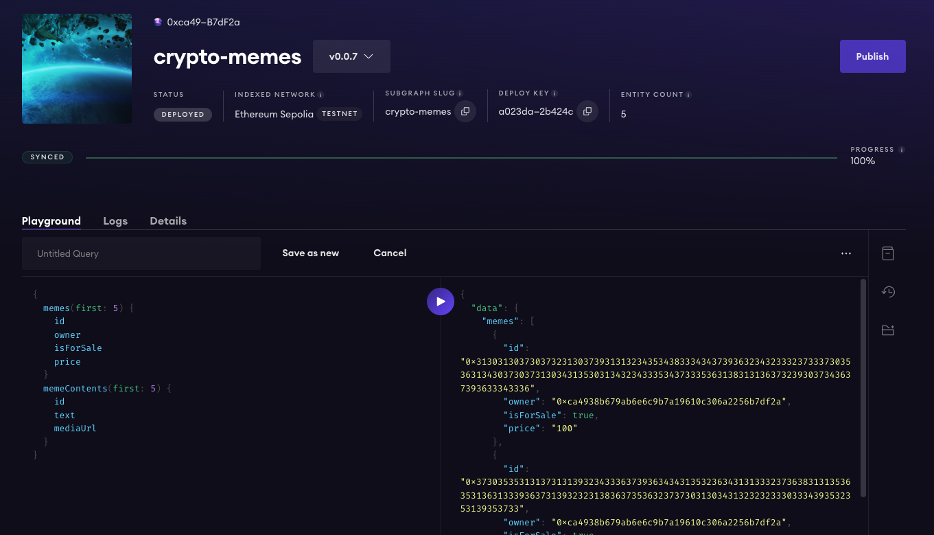
Task: Click the add folder icon
Action: click(888, 330)
